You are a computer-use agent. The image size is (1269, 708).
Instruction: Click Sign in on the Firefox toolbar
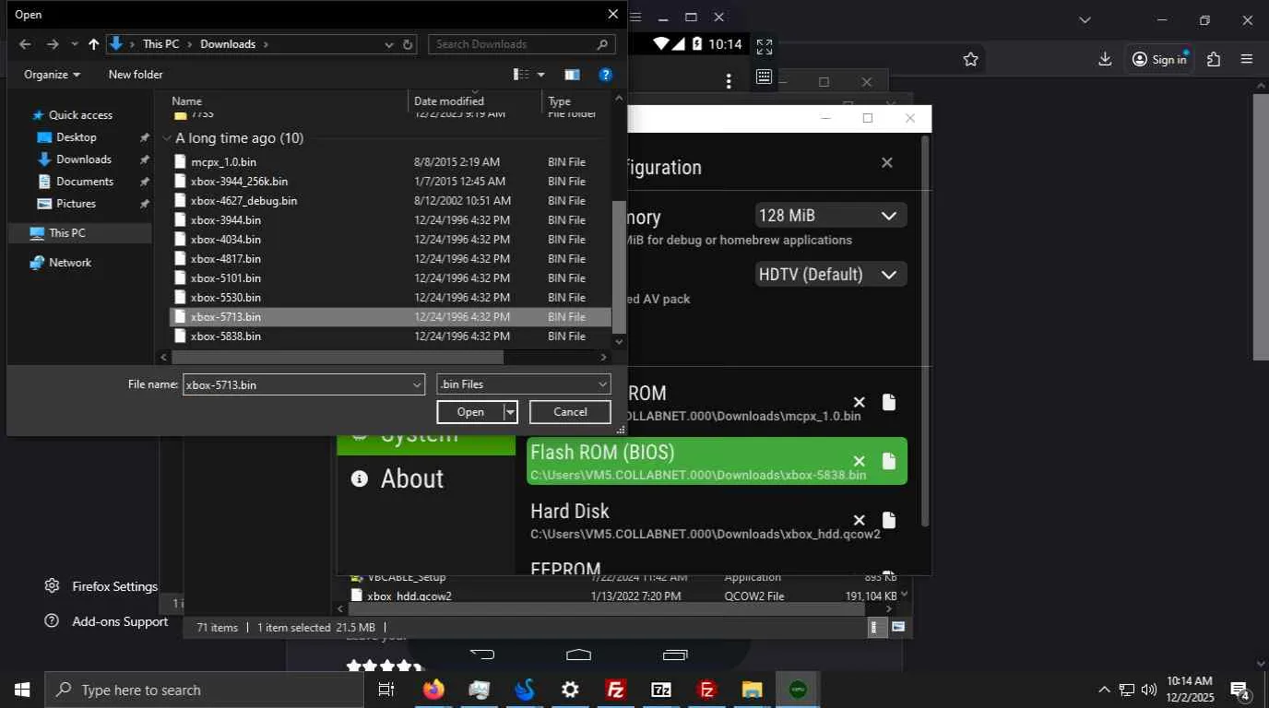[1159, 59]
